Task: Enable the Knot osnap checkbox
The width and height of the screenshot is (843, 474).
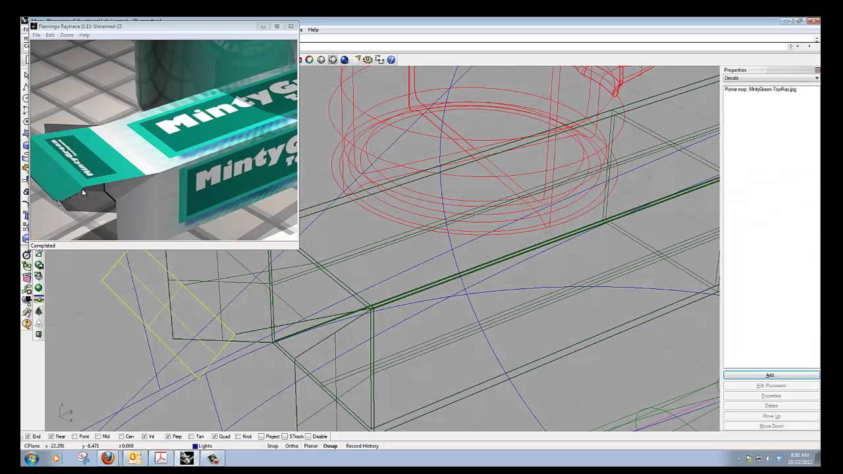Action: [x=238, y=436]
